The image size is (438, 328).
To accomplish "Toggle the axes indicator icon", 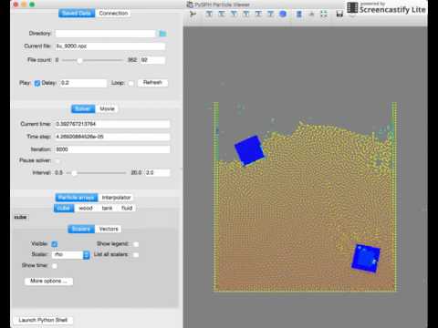I will tap(311, 14).
